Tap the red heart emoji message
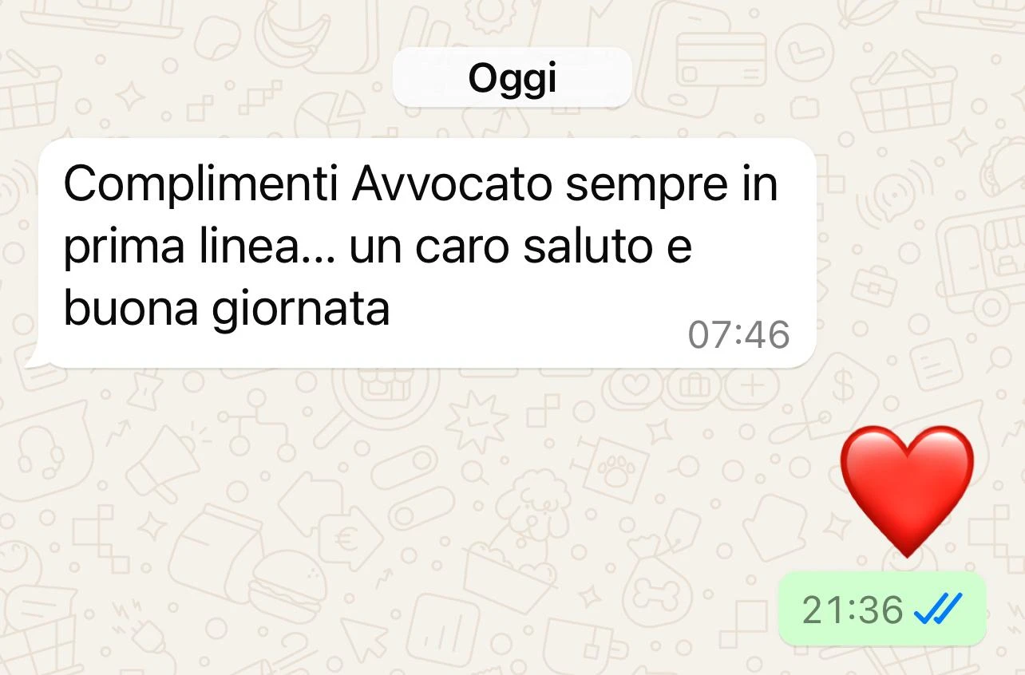The image size is (1025, 675). [x=907, y=490]
